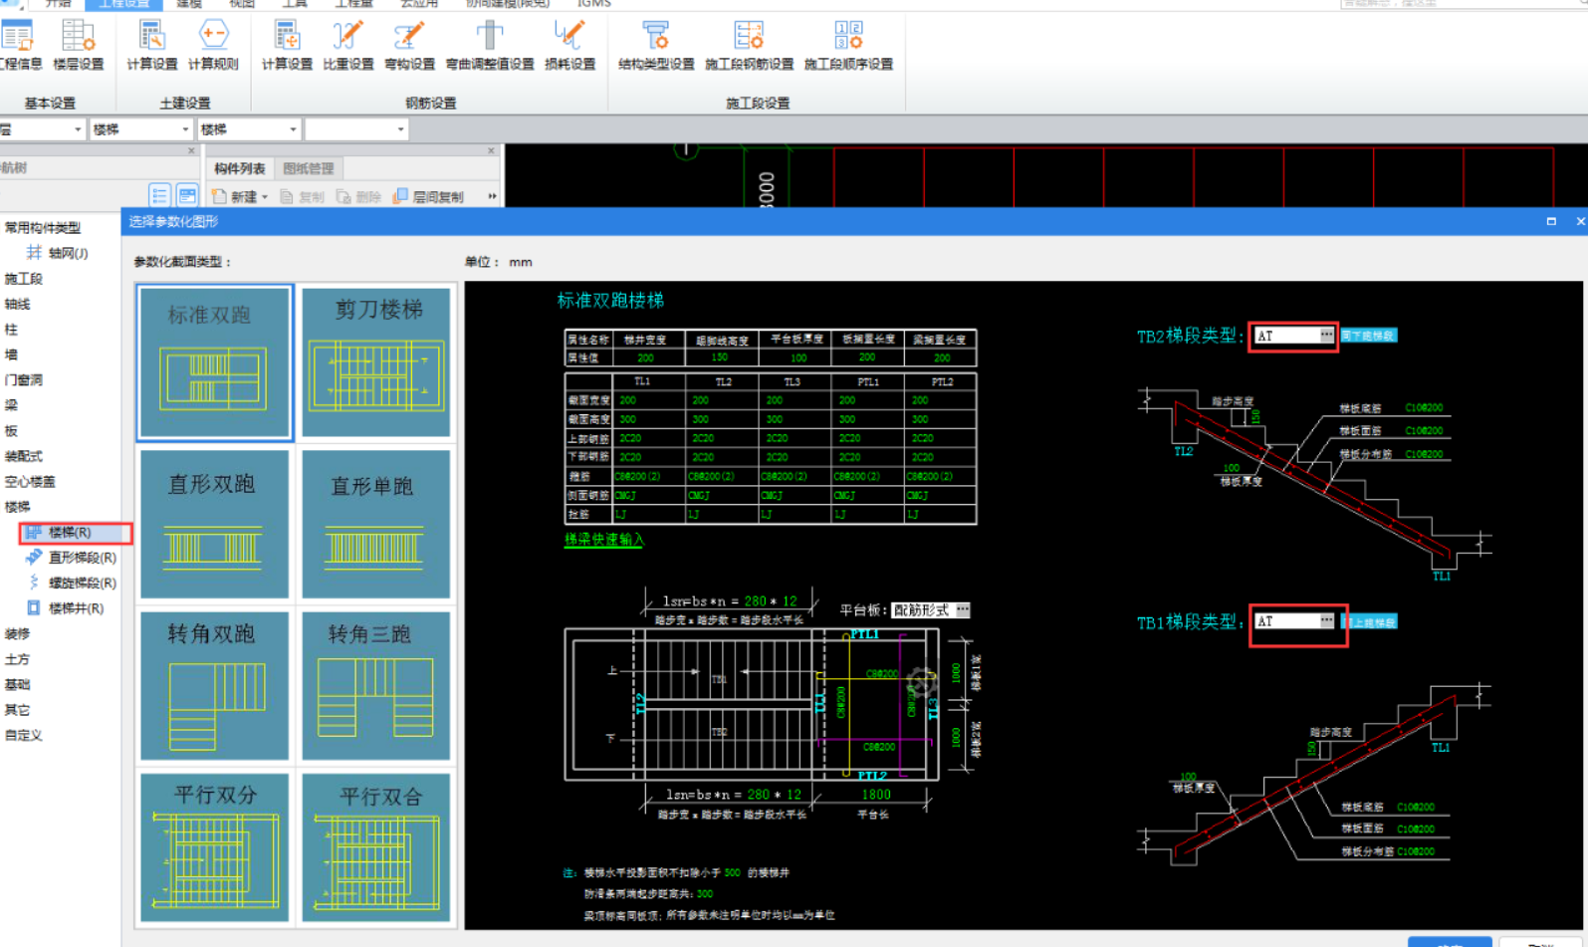The width and height of the screenshot is (1588, 947).
Task: Open 弯钩设置 hook settings icon
Action: coord(409,46)
